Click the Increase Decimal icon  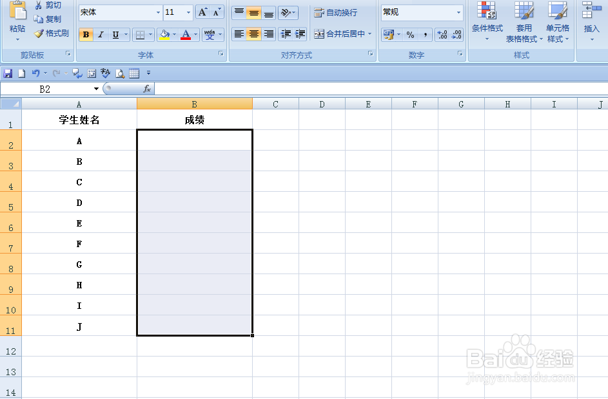pos(440,33)
